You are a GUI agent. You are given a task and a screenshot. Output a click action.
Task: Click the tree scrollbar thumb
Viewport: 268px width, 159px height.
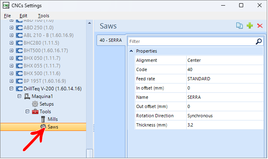(x=90, y=153)
